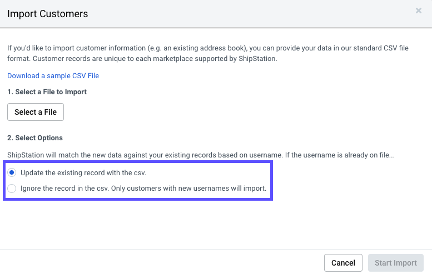The image size is (432, 275).
Task: Close the Import Customers dialog with X
Action: (418, 11)
